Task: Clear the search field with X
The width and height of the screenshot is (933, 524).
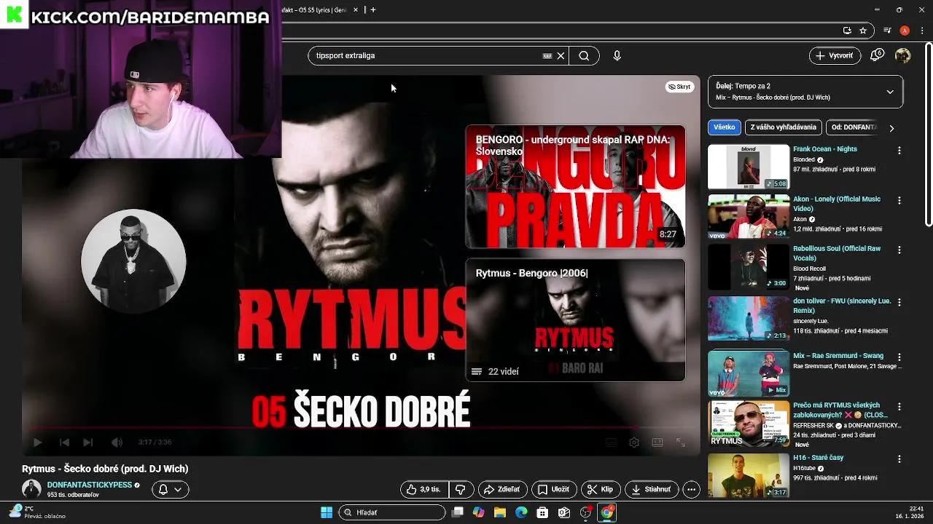Action: 561,55
